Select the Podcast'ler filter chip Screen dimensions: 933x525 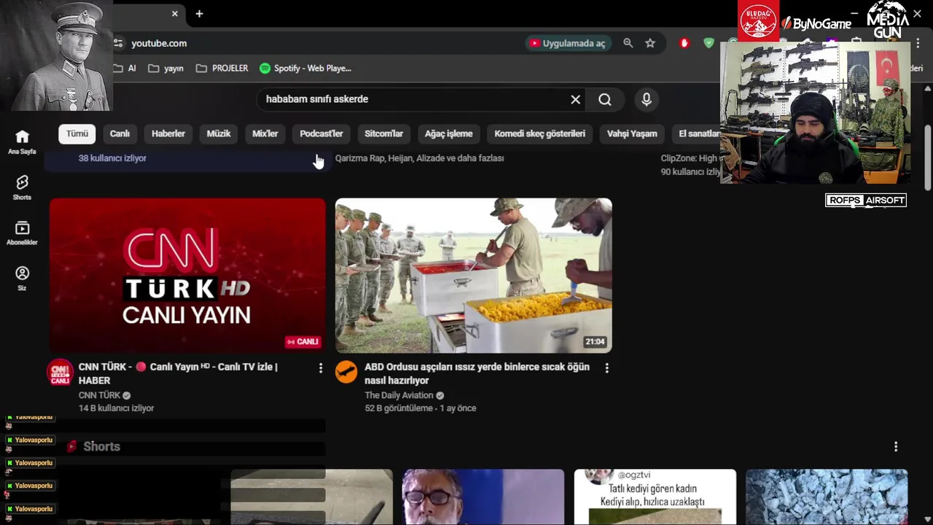point(321,133)
